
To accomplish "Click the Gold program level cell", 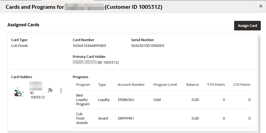I will point(157,100).
